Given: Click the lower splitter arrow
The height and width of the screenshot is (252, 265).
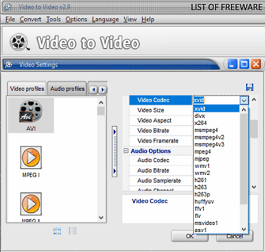Looking at the screenshot, I should [115, 171].
